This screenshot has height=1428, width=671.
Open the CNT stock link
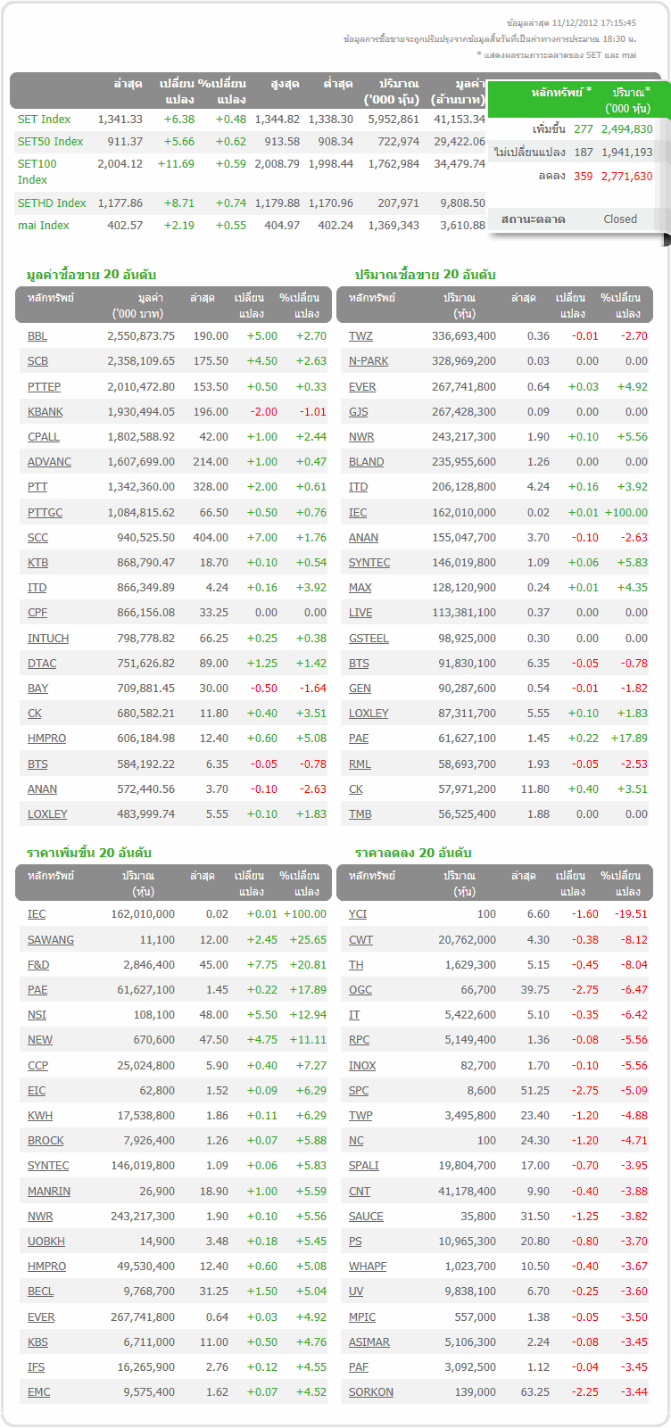(360, 1191)
